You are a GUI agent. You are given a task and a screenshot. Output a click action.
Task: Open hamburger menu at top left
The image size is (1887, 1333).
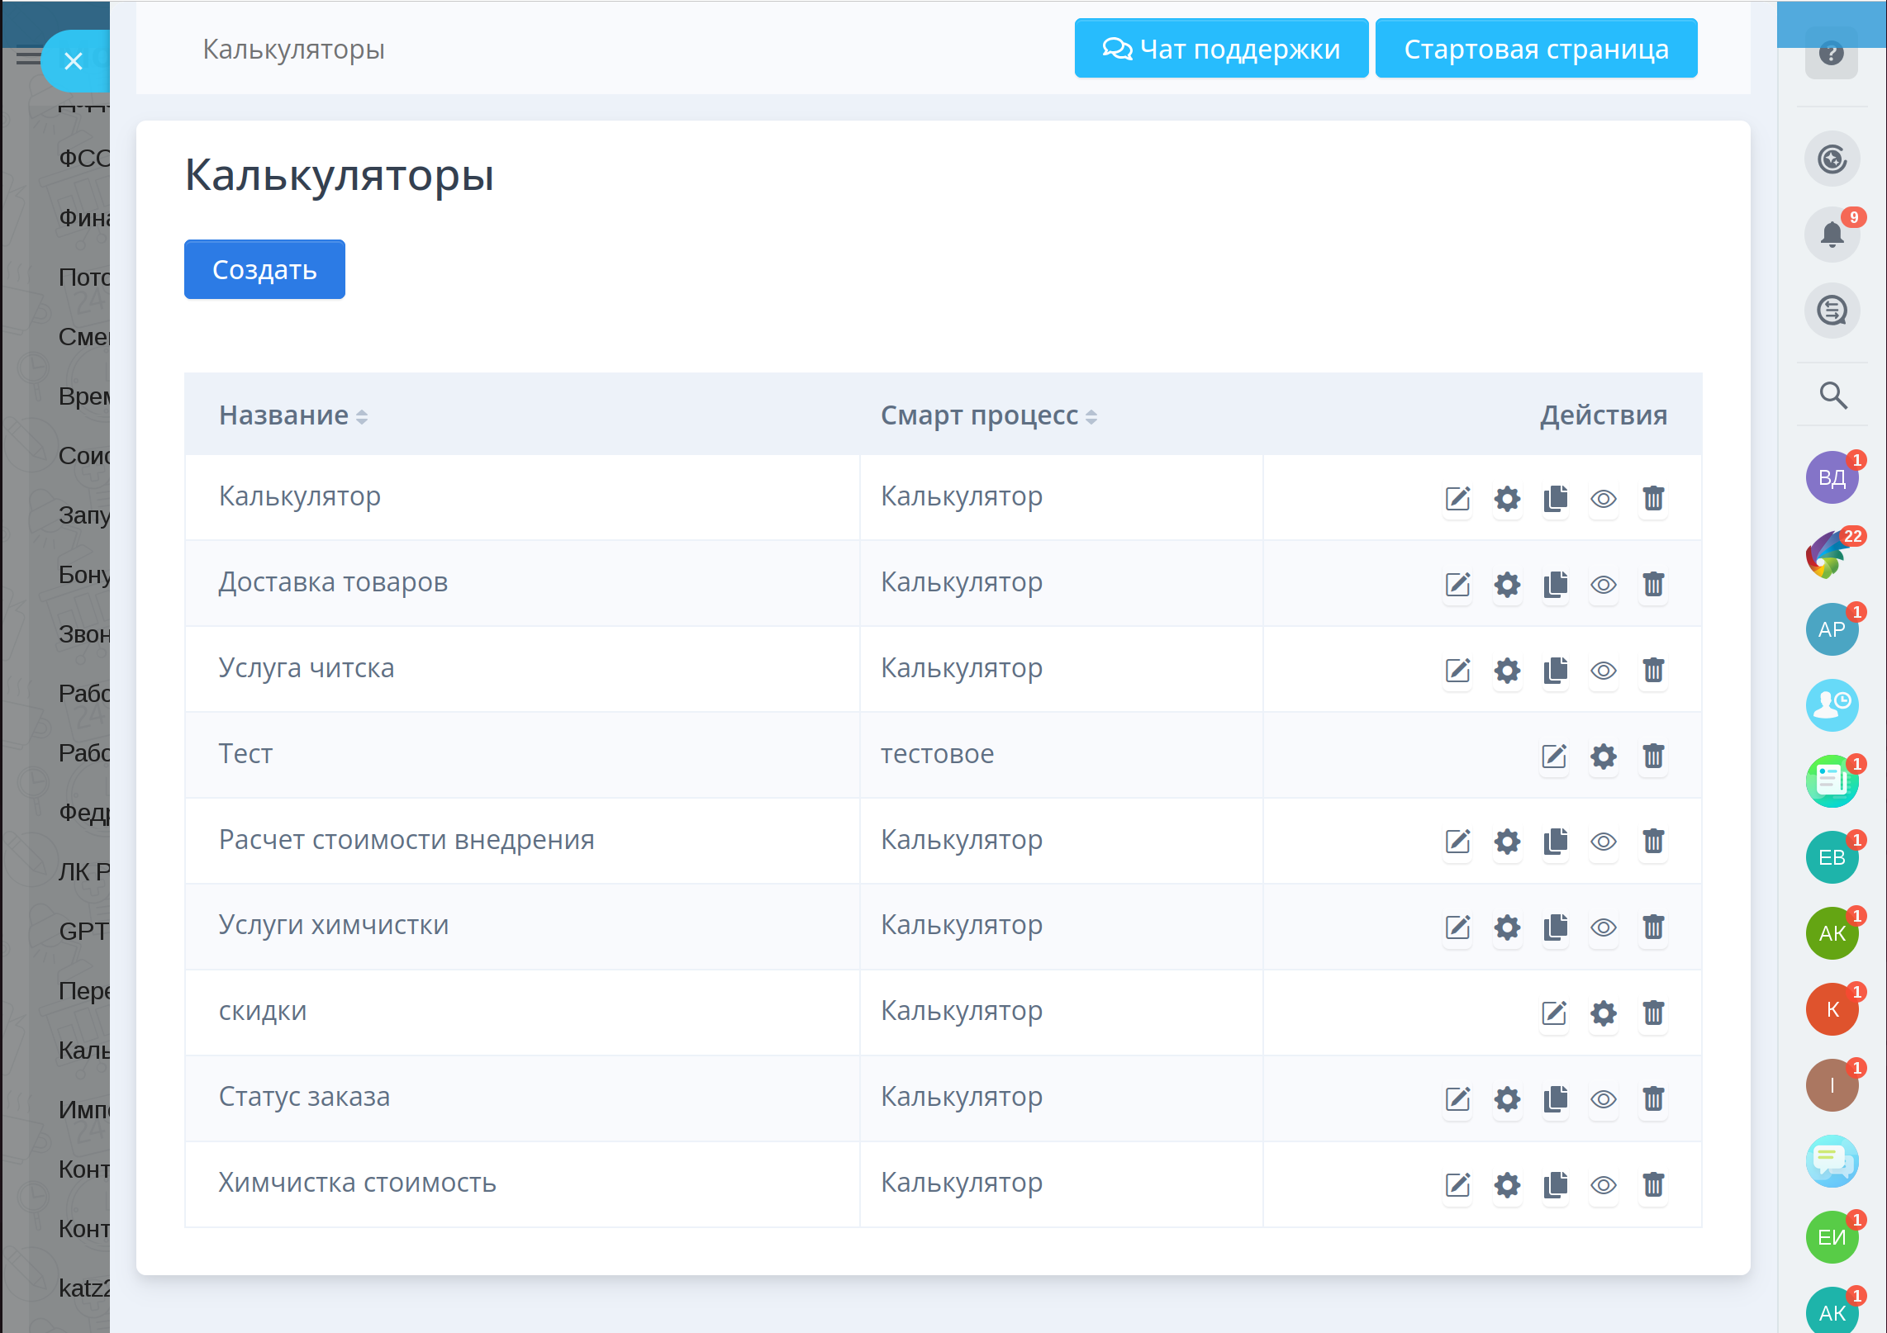tap(26, 56)
